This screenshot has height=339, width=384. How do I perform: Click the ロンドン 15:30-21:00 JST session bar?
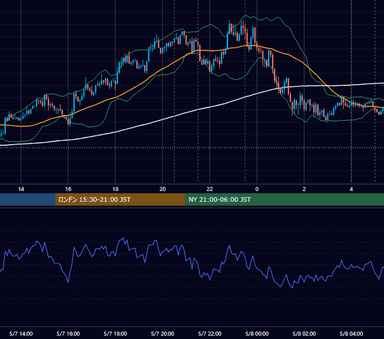click(x=120, y=199)
